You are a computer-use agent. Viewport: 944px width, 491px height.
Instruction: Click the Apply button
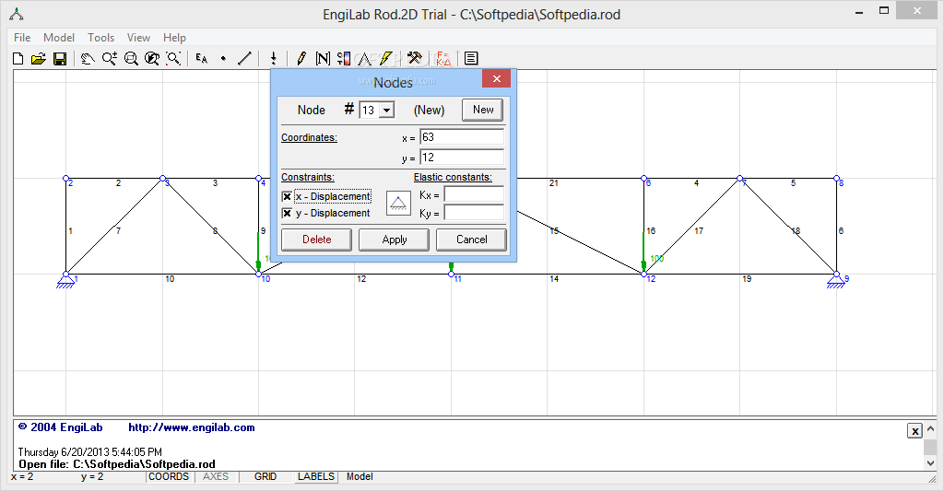tap(395, 240)
